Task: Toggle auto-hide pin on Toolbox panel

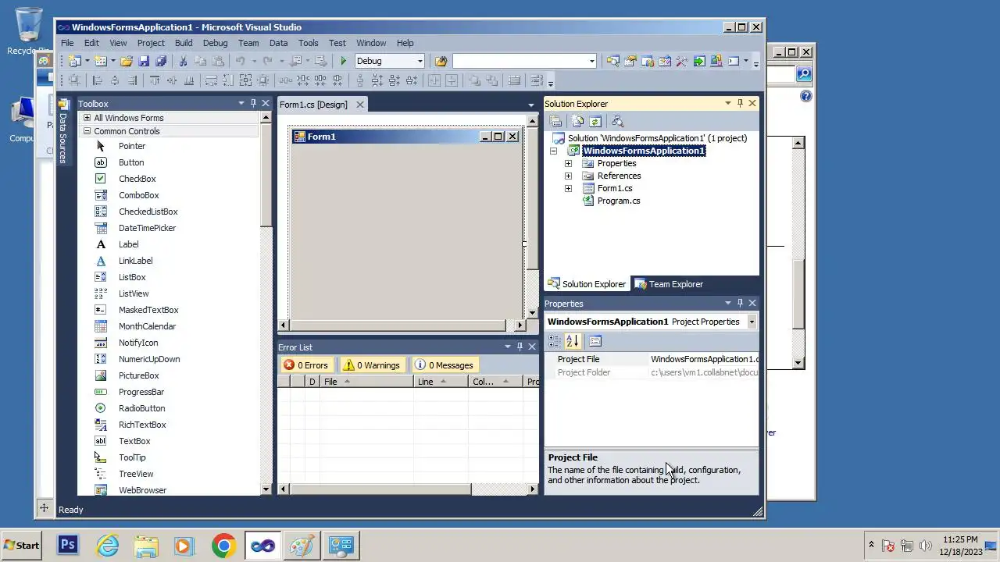Action: 253,103
